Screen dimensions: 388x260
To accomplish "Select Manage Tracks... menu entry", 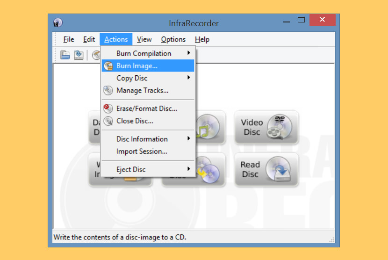I will coord(148,90).
